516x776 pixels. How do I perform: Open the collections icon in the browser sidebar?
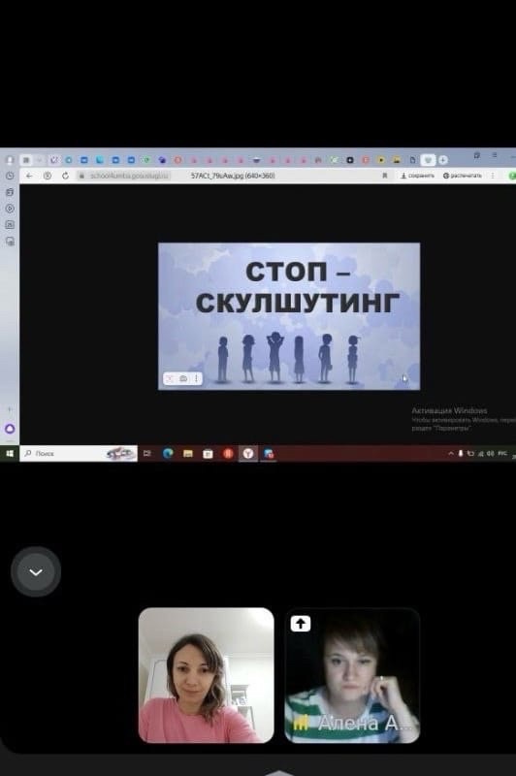tap(10, 192)
